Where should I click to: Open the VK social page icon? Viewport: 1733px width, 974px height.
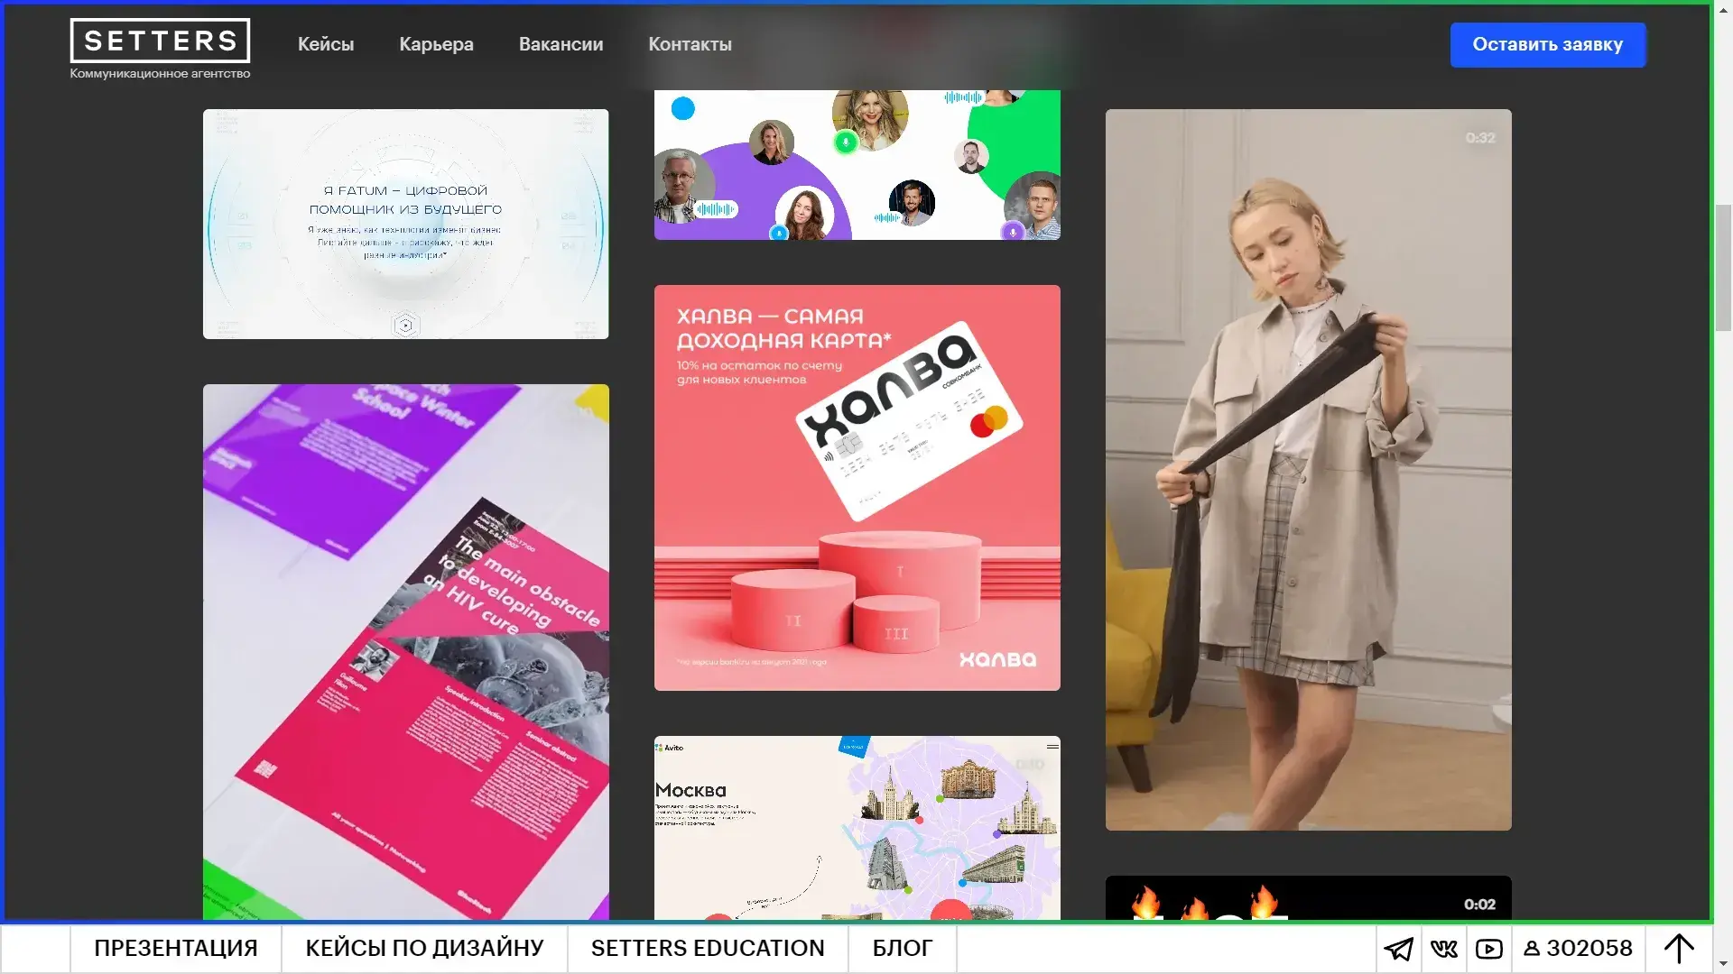1443,949
